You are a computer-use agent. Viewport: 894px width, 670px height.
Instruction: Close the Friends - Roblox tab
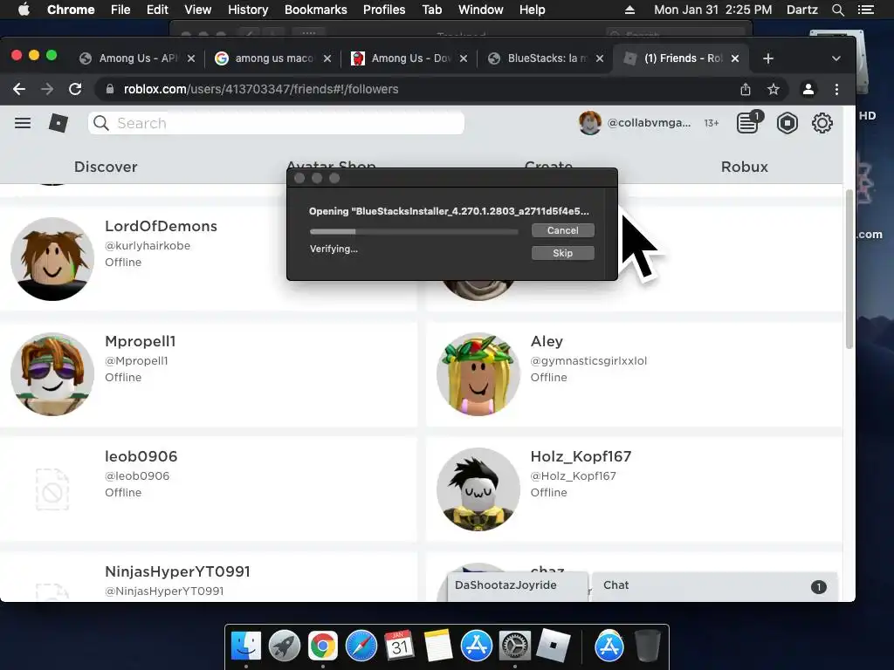point(735,58)
